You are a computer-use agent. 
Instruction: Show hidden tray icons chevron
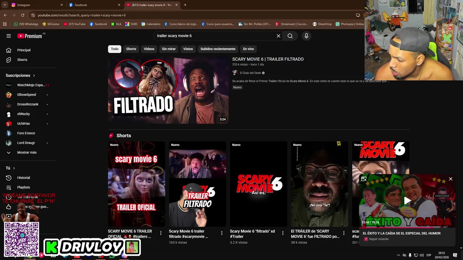tap(399, 255)
